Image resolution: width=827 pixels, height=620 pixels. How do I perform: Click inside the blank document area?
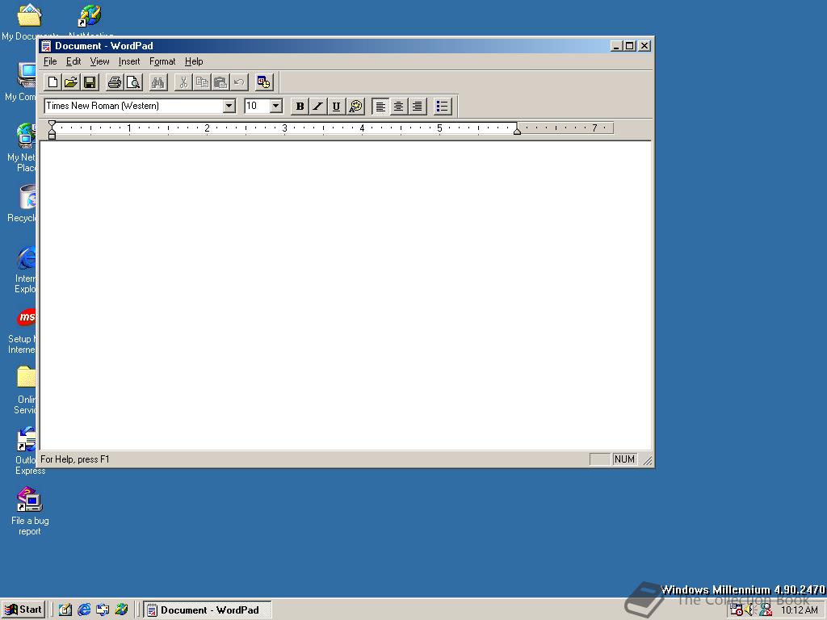tap(346, 295)
